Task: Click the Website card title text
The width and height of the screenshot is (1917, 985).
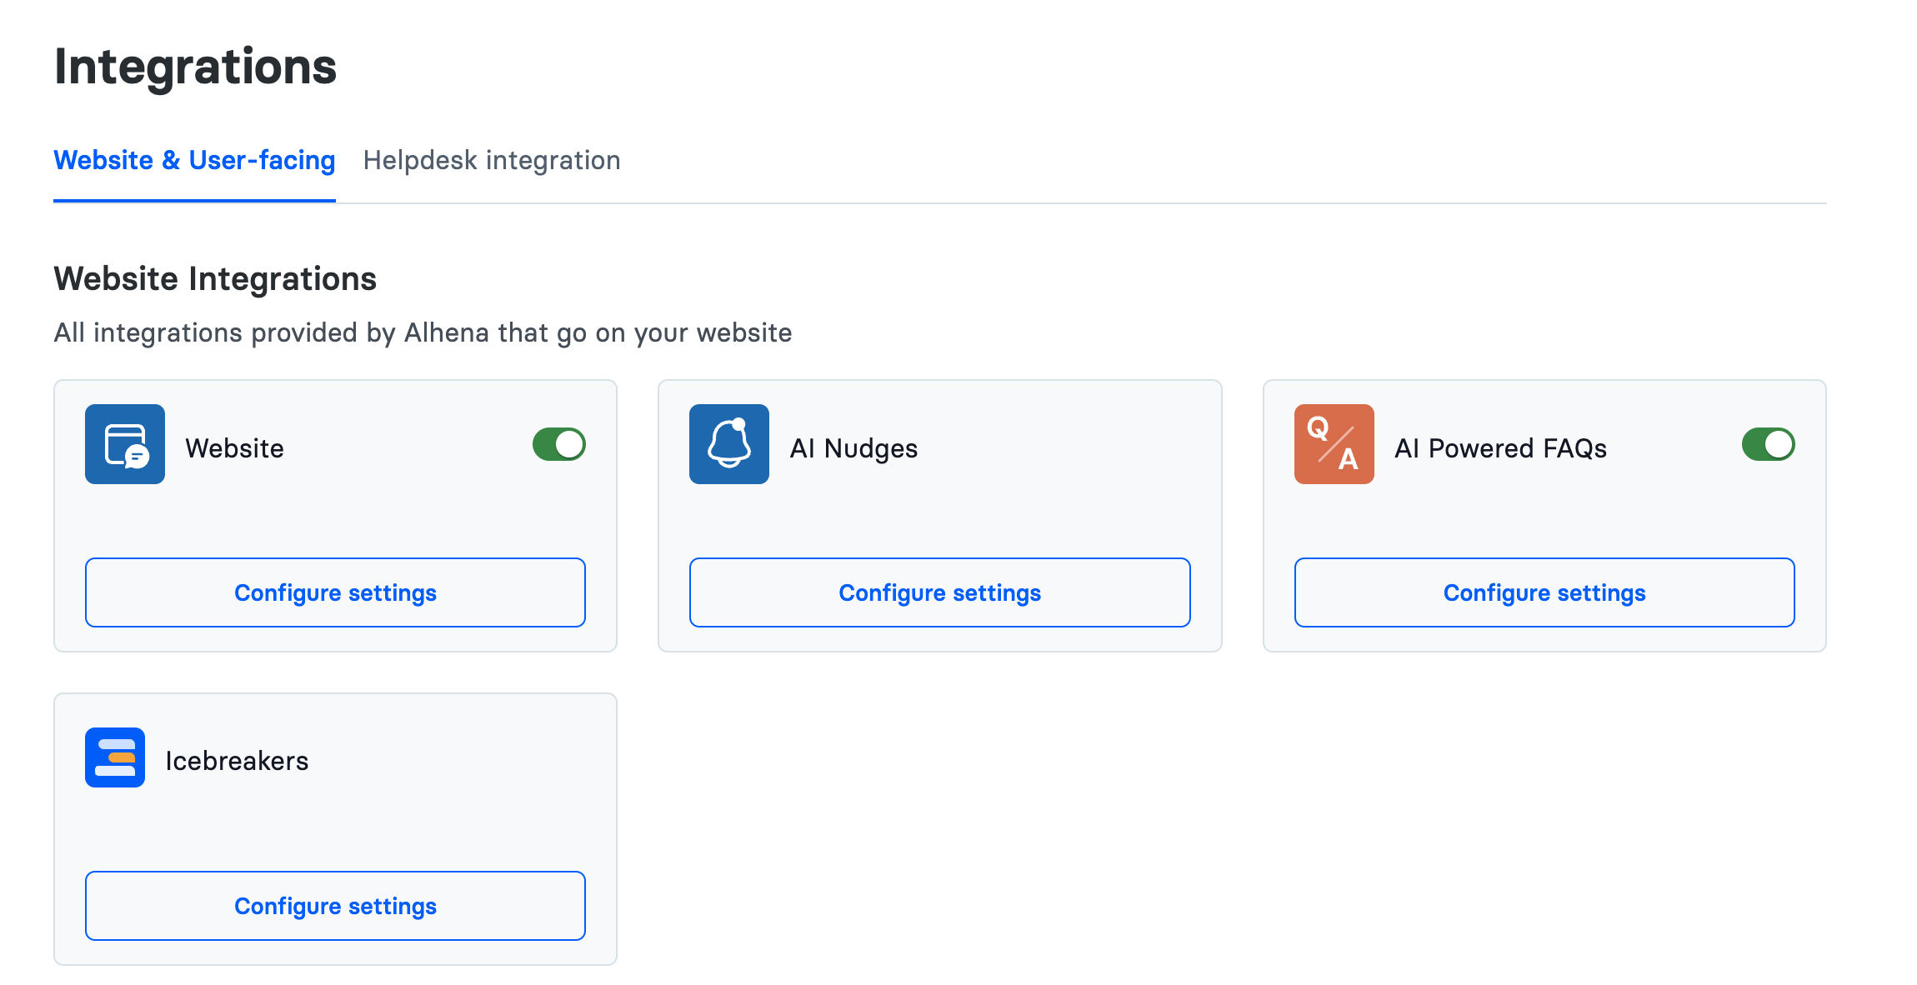Action: (234, 448)
